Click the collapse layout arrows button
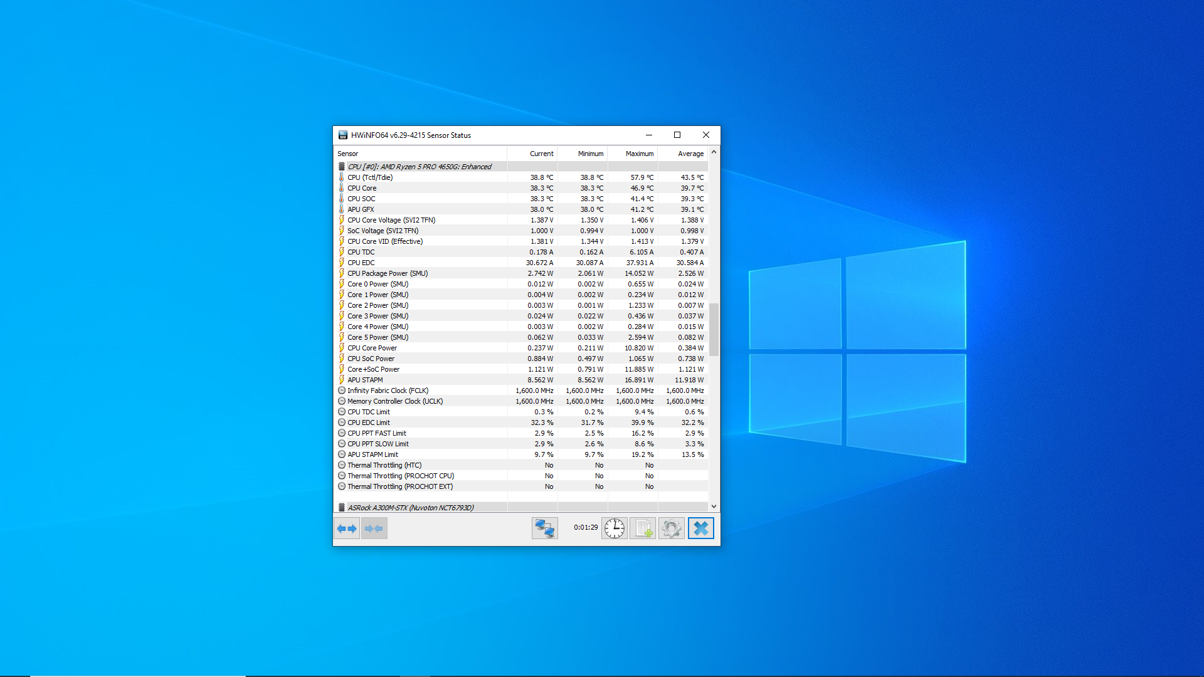 pyautogui.click(x=374, y=528)
